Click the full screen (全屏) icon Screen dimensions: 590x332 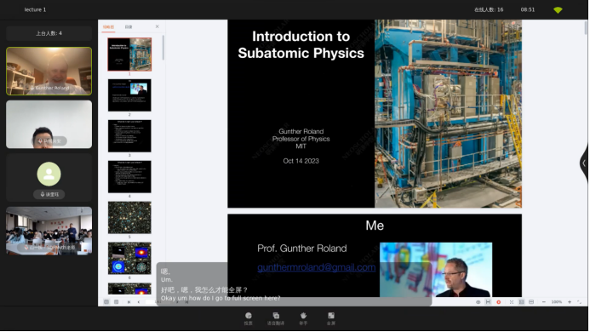pos(330,318)
